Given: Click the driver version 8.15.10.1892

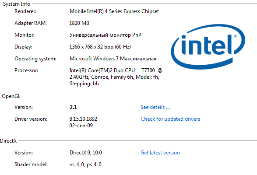Looking at the screenshot, I should coord(83,119).
